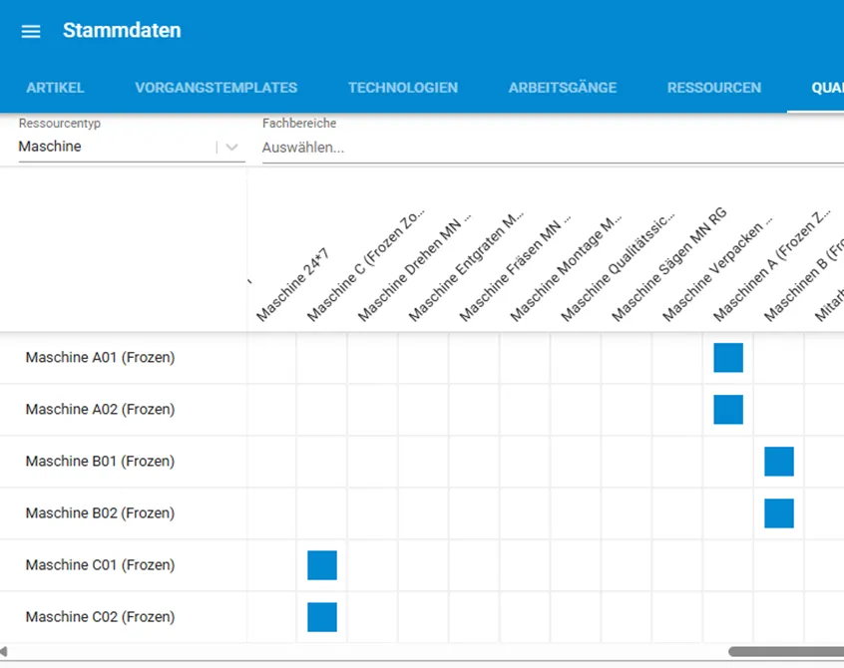844x668 pixels.
Task: Click the Maschine C01 (Frozen) row label
Action: click(x=100, y=565)
